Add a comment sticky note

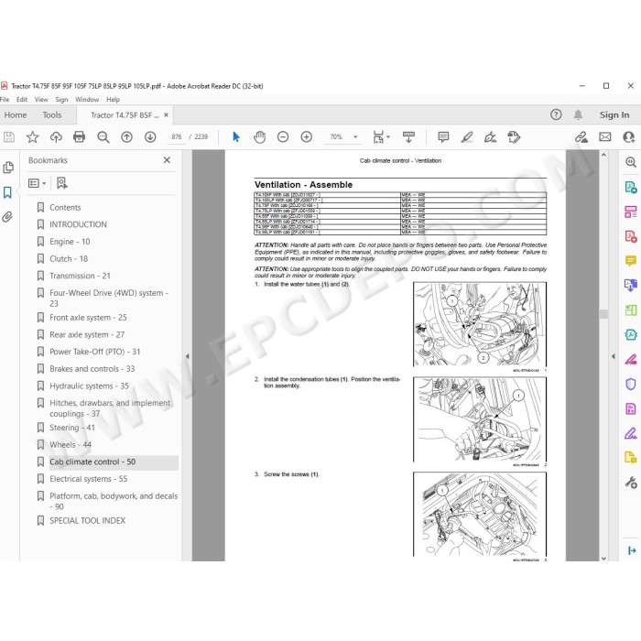[443, 137]
